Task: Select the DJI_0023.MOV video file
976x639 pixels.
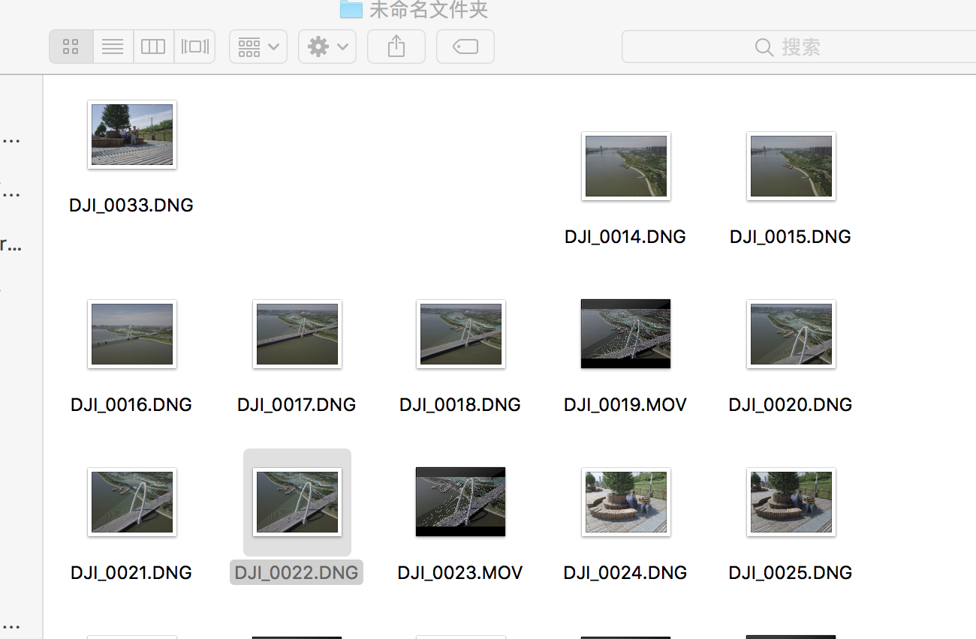Action: [460, 502]
